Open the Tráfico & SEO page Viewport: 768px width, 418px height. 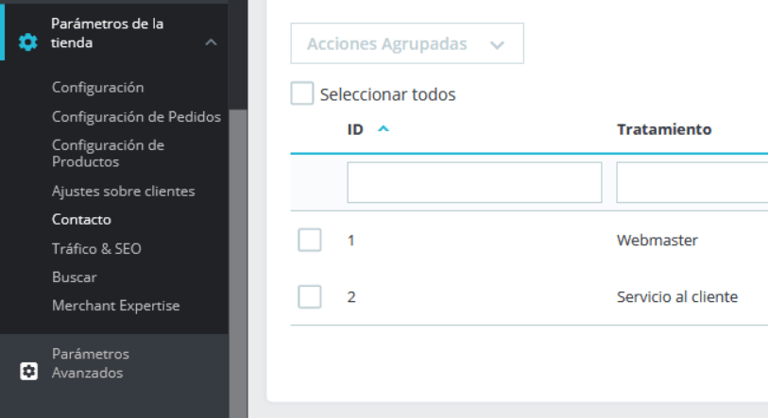coord(96,249)
